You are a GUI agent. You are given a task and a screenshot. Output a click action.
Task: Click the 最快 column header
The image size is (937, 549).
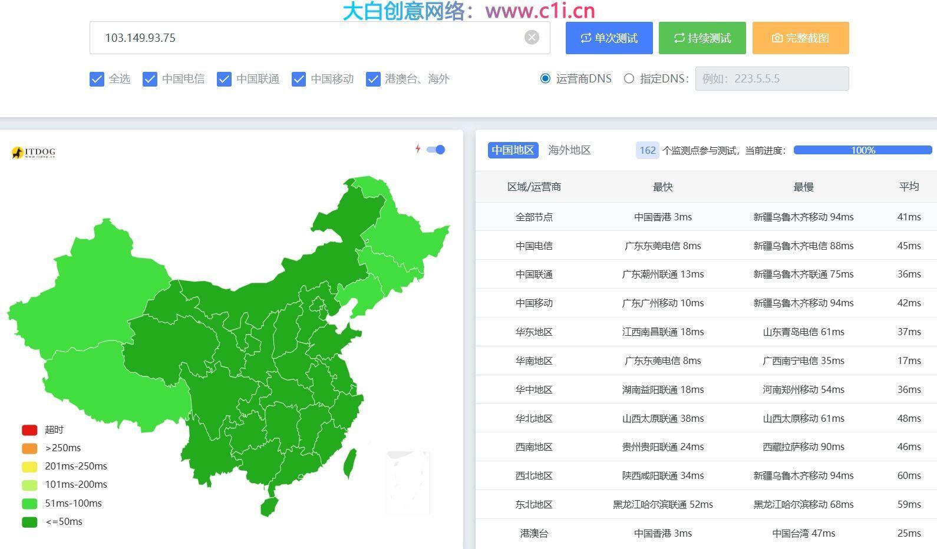(663, 187)
